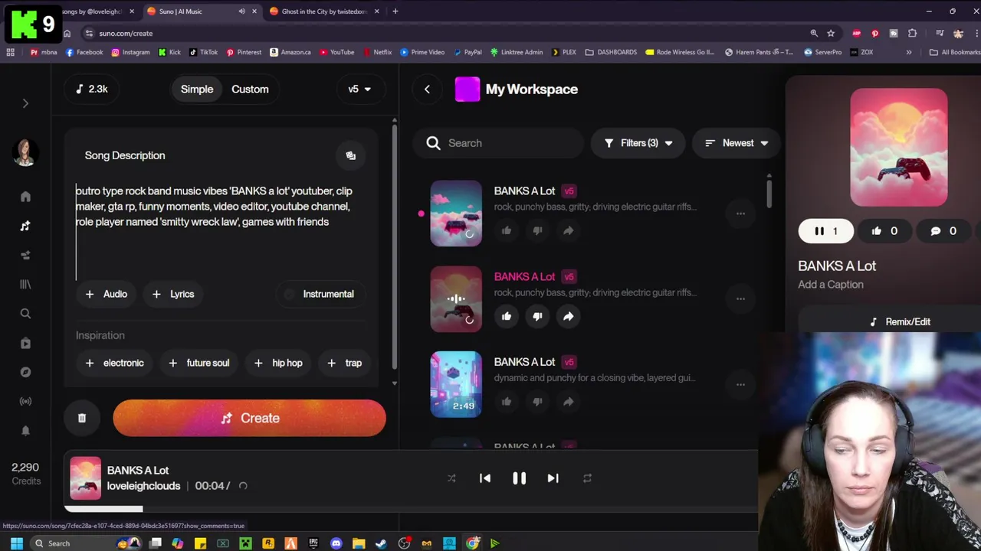Pause playback in the player bar

[x=519, y=478]
